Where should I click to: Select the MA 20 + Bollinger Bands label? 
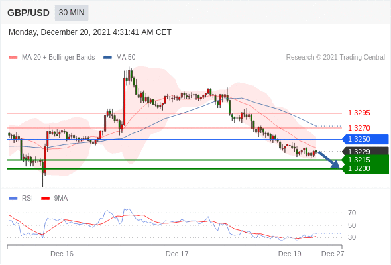(58, 58)
